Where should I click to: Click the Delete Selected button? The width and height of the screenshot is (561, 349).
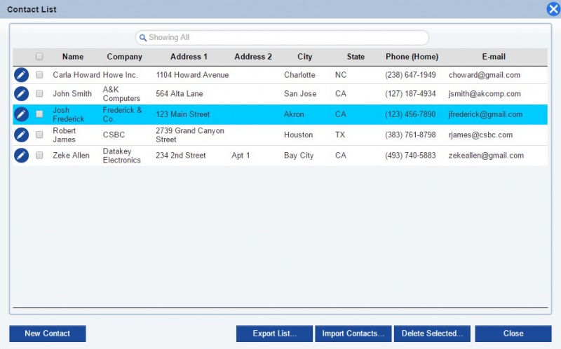pos(431,334)
